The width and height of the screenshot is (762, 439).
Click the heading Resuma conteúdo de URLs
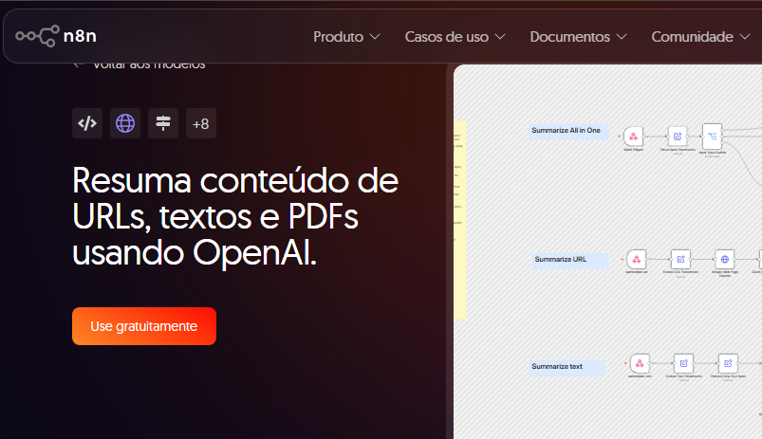tap(235, 216)
